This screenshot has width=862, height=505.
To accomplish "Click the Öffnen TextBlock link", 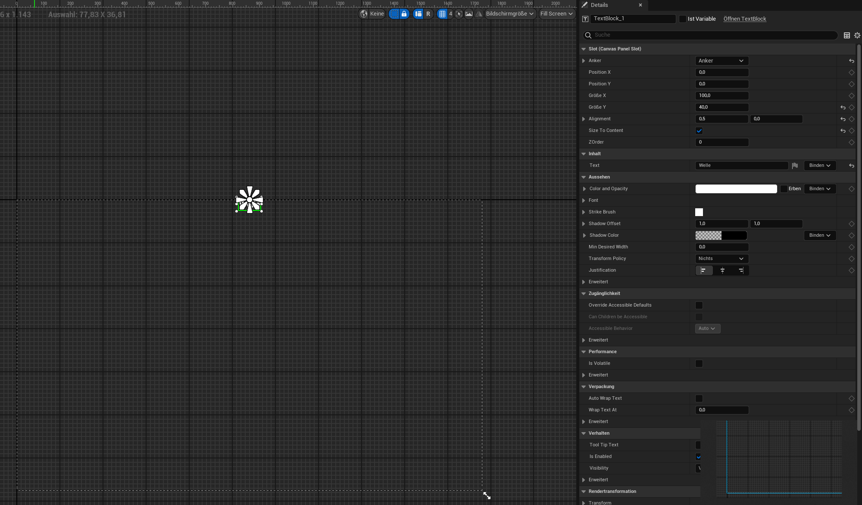I will point(744,19).
